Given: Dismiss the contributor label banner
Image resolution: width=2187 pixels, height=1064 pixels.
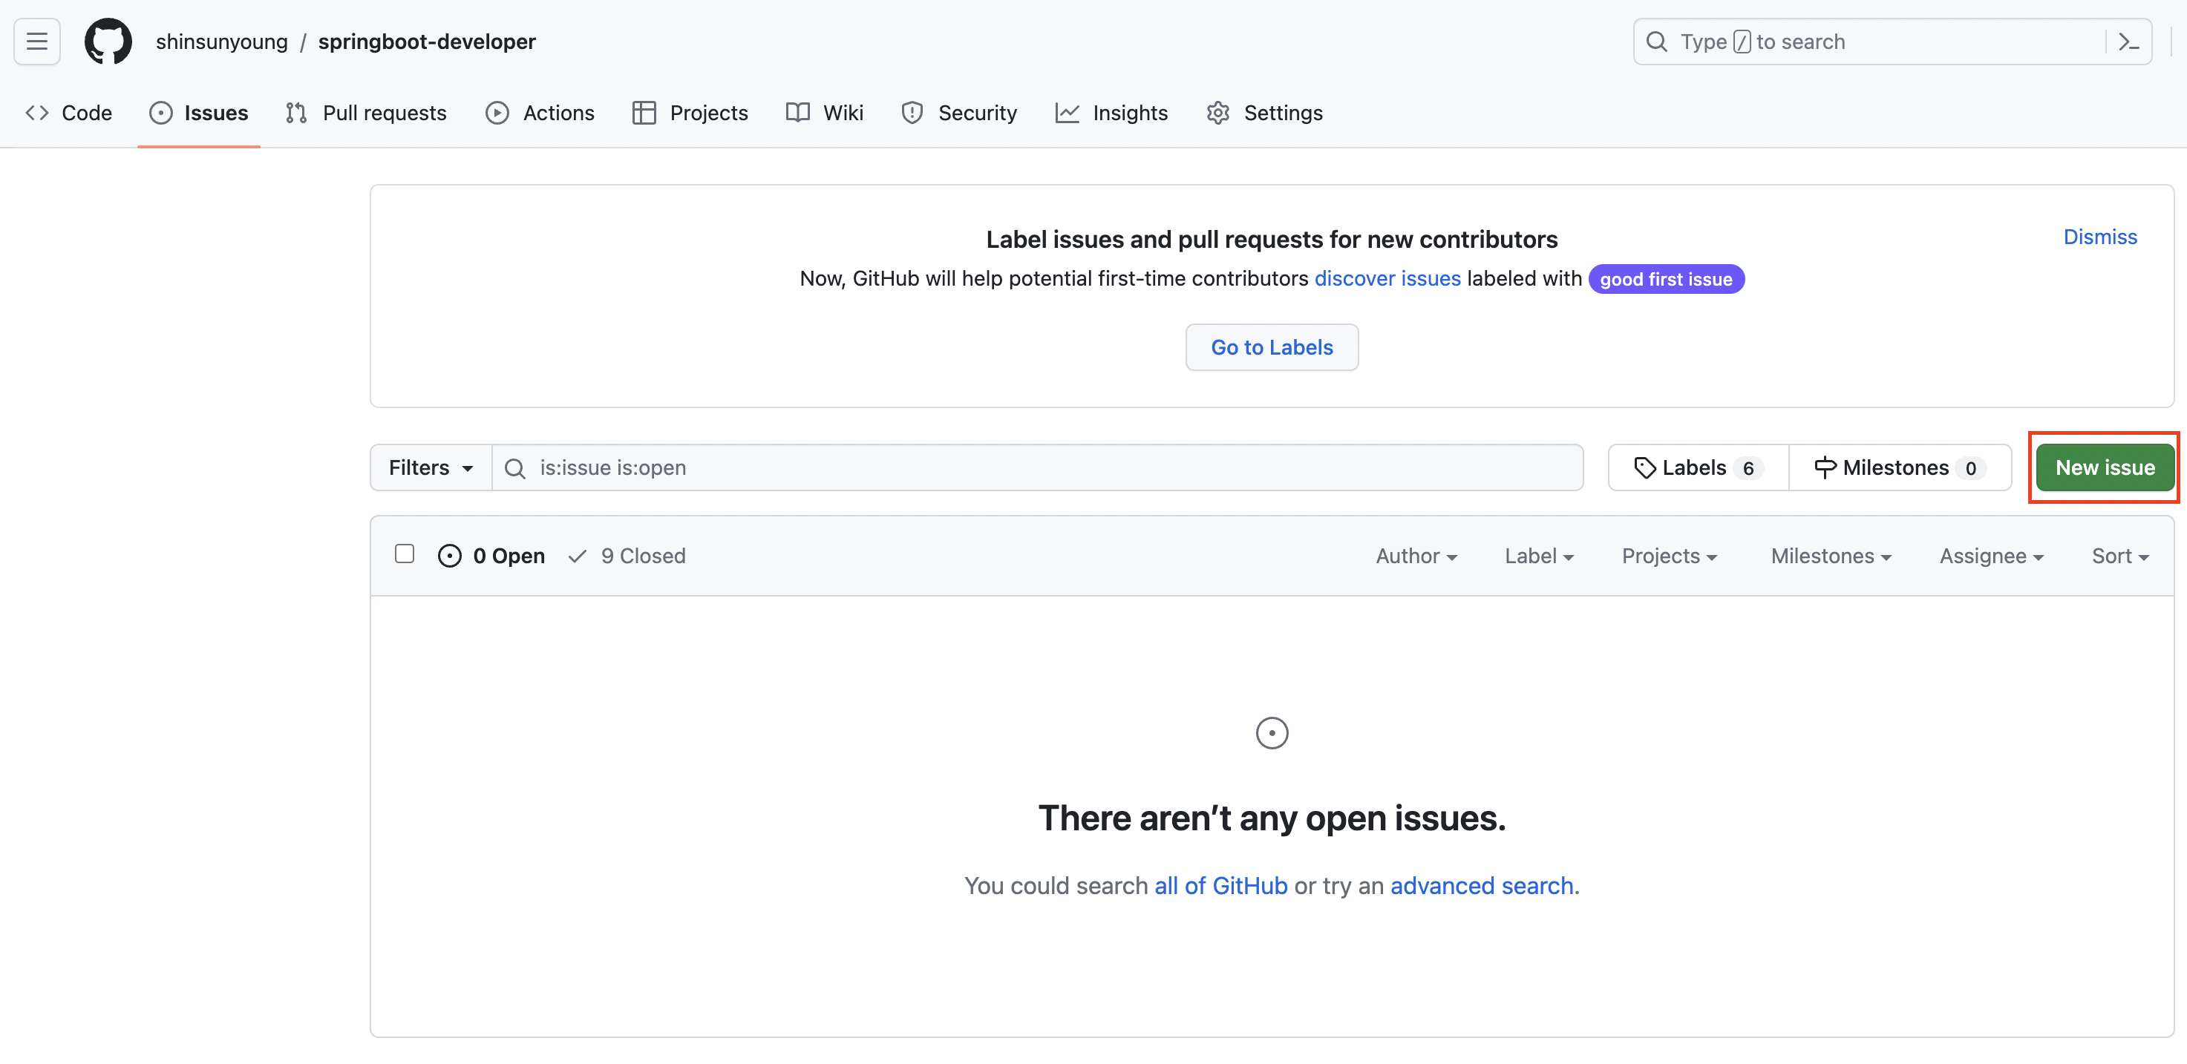Looking at the screenshot, I should [x=2099, y=237].
